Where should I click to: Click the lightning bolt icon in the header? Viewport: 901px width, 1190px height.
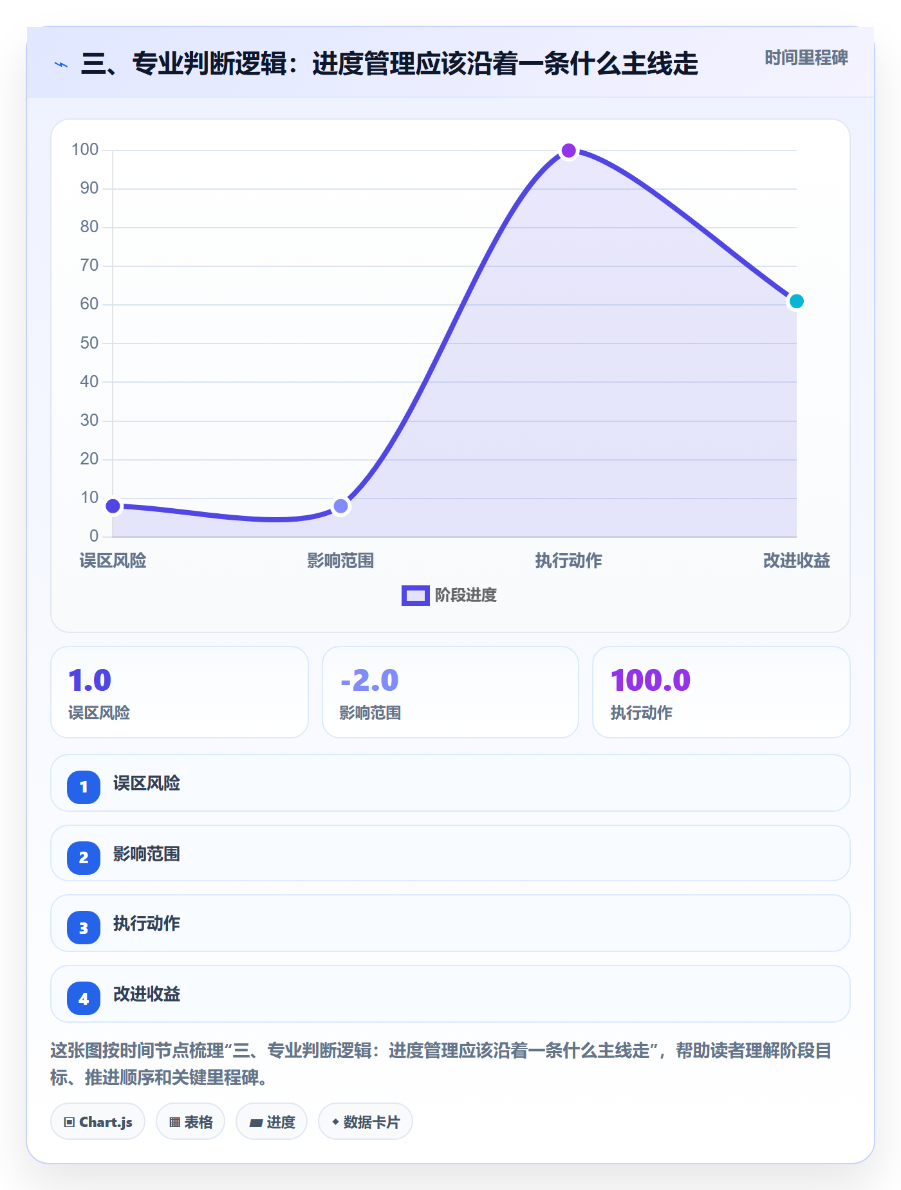(61, 64)
